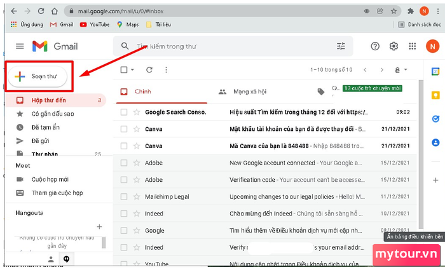Open the browser Extensions puzzle icon
Screen dimensions: 445x272
pyautogui.click(x=411, y=11)
